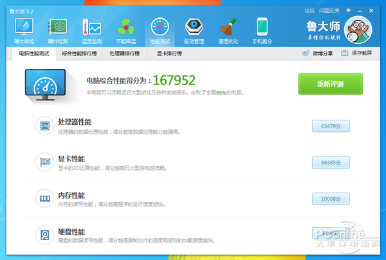The width and height of the screenshot is (386, 260).
Task: Switch to 处理器排行榜 tab
Action: 125,53
